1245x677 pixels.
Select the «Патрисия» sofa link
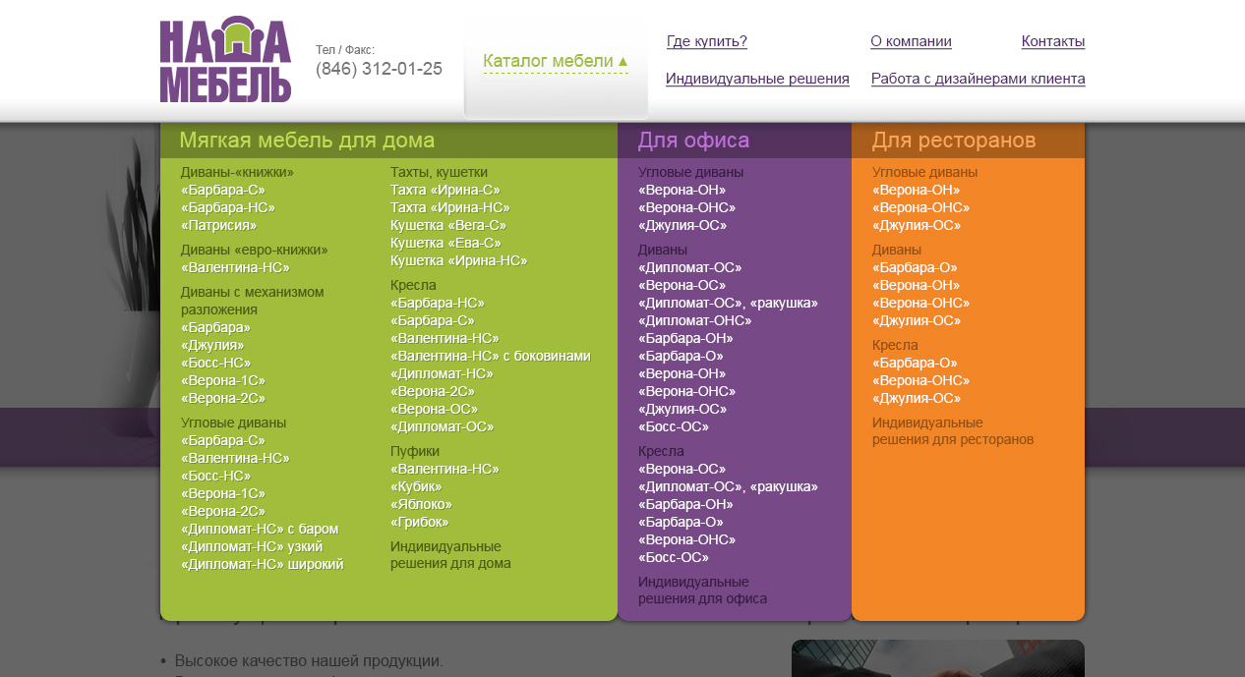218,225
